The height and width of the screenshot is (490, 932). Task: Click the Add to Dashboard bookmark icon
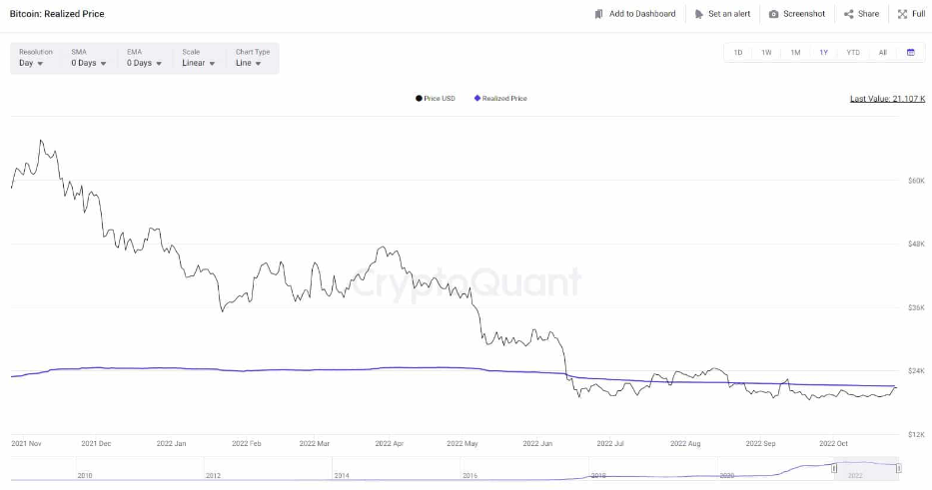coord(598,14)
